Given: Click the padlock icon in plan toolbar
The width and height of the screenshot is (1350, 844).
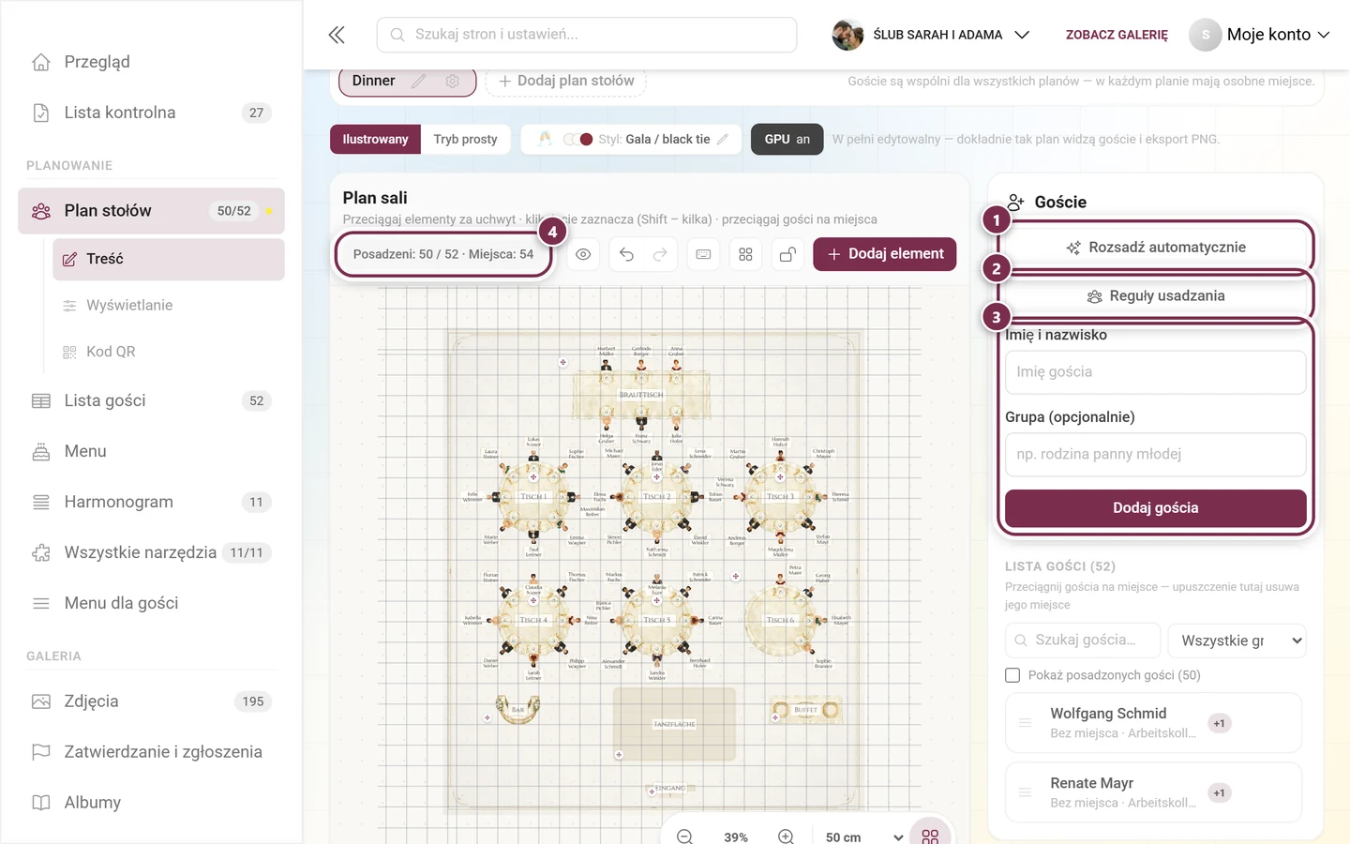Looking at the screenshot, I should (788, 254).
